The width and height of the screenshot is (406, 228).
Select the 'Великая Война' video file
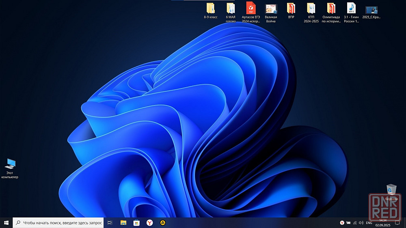271,9
